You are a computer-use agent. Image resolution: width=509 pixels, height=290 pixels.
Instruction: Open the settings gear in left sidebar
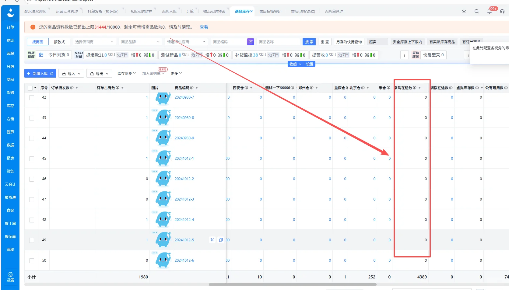[x=10, y=274]
